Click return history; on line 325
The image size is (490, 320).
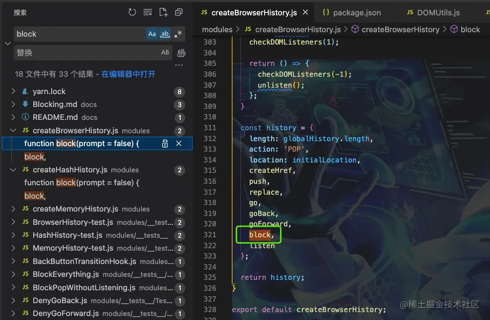point(272,277)
